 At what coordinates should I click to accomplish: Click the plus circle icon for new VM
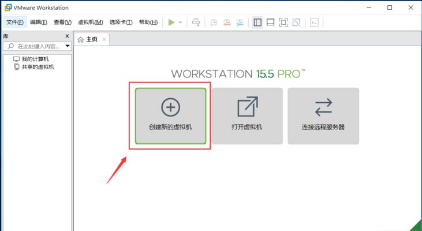click(171, 107)
